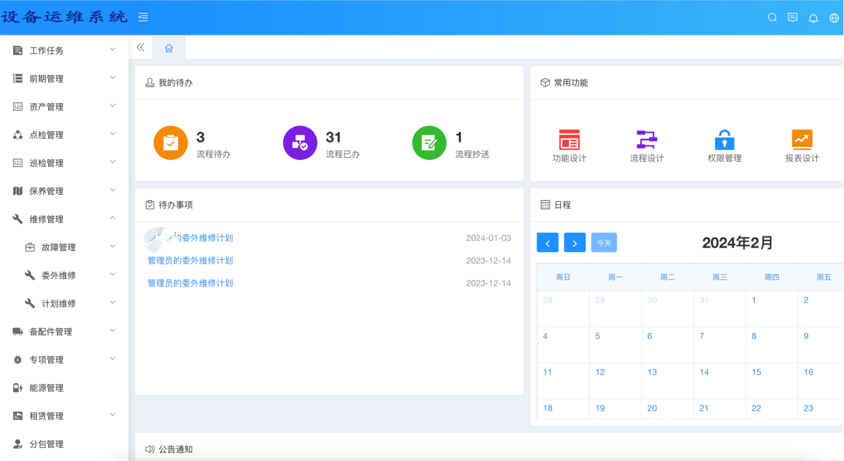Viewport: 844px width, 461px height.
Task: Toggle the sidebar collapse hamburger icon
Action: point(144,18)
